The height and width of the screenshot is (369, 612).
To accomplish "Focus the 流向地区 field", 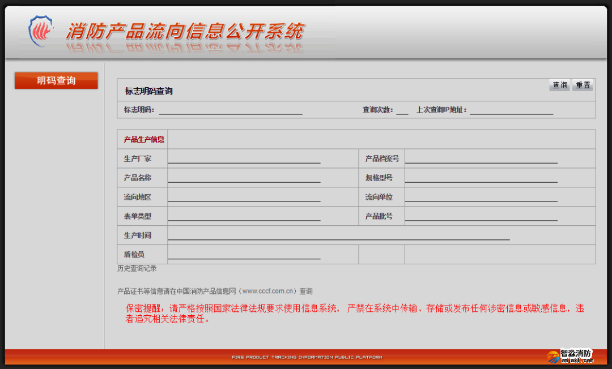I will point(244,197).
